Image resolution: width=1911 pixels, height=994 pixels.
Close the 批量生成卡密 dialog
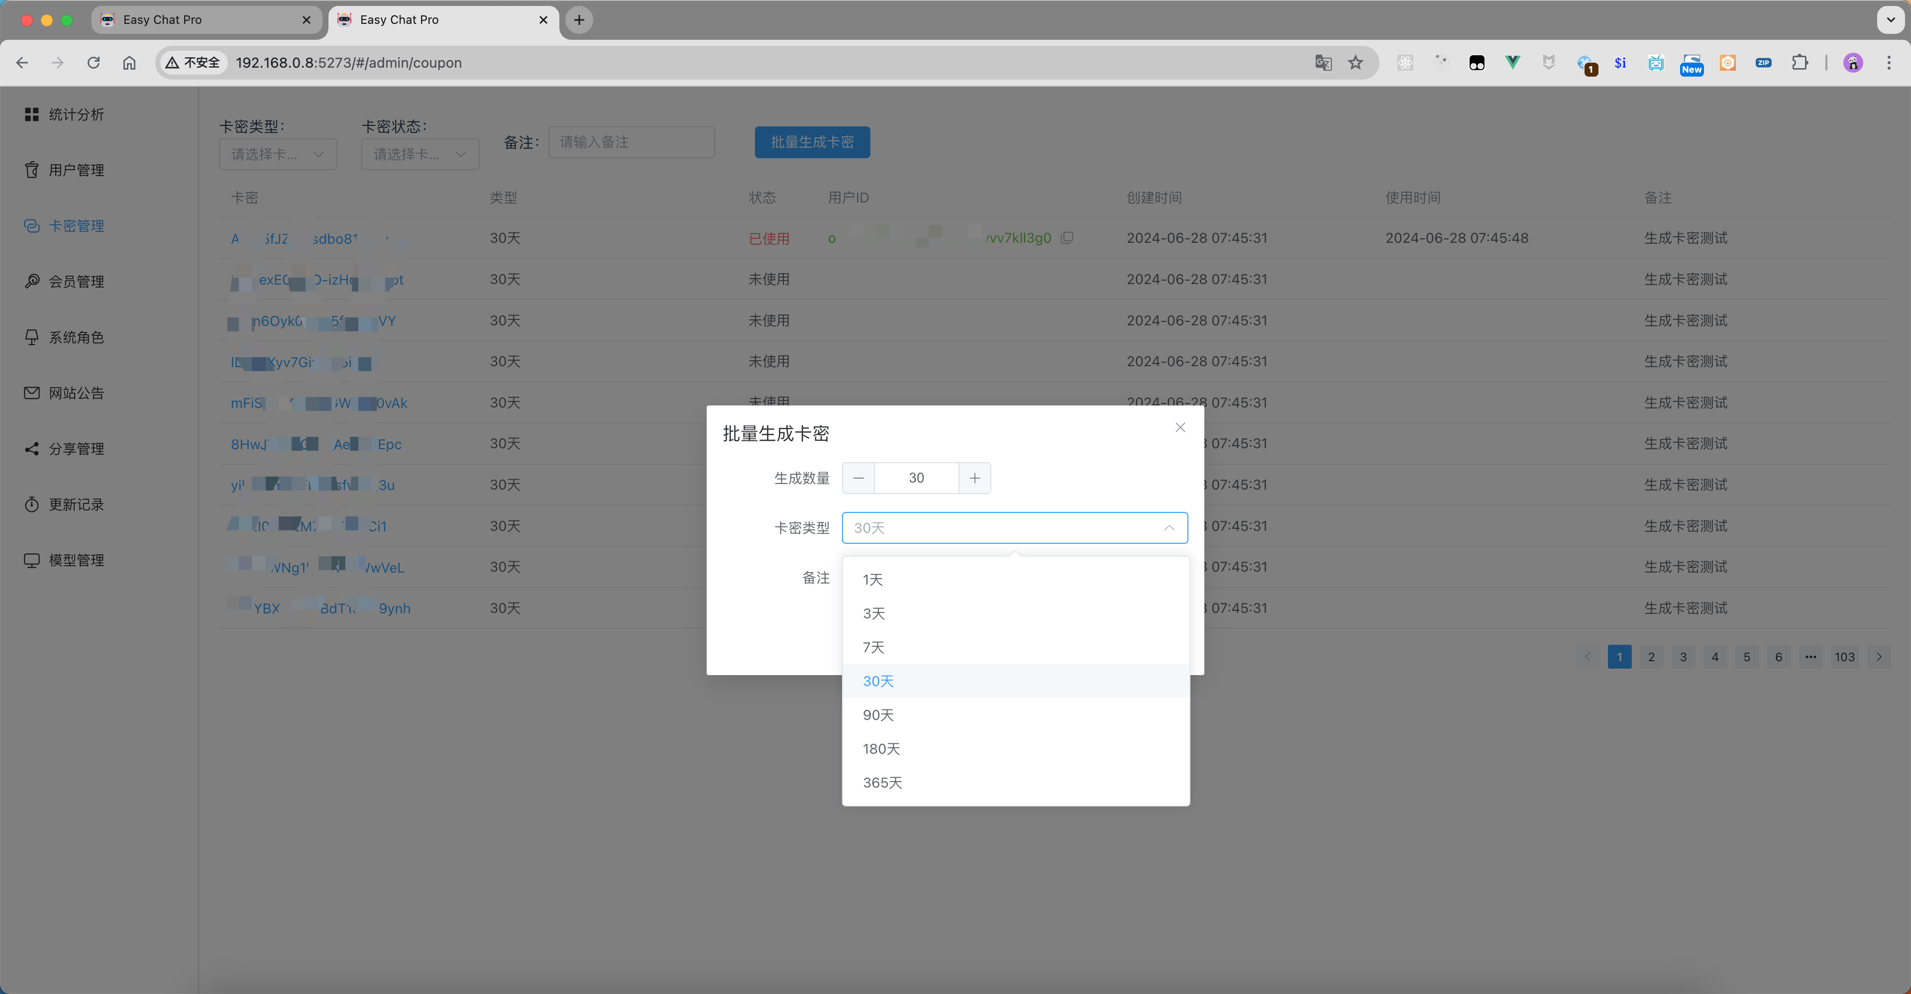point(1179,427)
